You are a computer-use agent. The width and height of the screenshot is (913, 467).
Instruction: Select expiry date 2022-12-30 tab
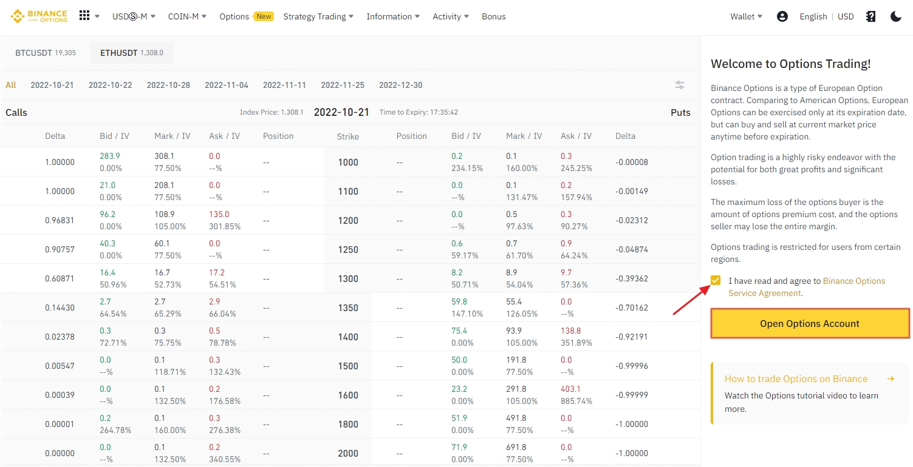point(401,85)
